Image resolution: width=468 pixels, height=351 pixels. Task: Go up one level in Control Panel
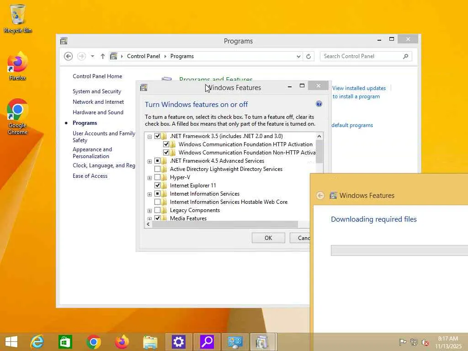(x=103, y=56)
